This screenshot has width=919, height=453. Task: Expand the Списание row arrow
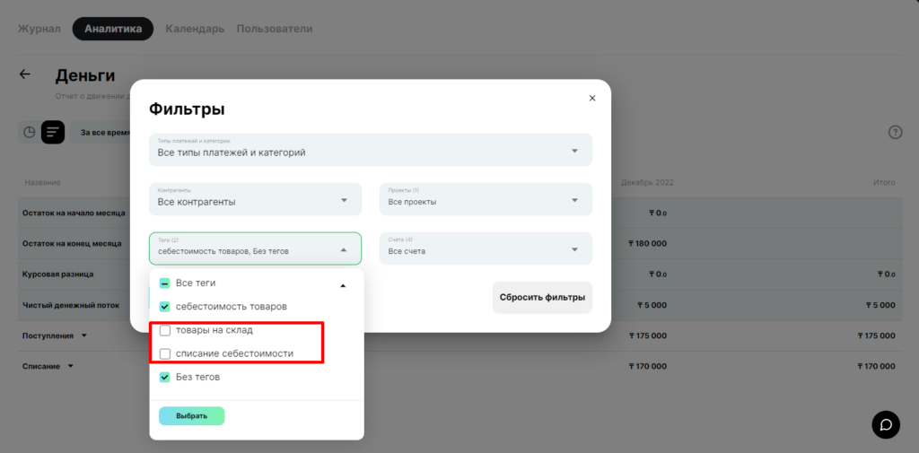coord(71,366)
